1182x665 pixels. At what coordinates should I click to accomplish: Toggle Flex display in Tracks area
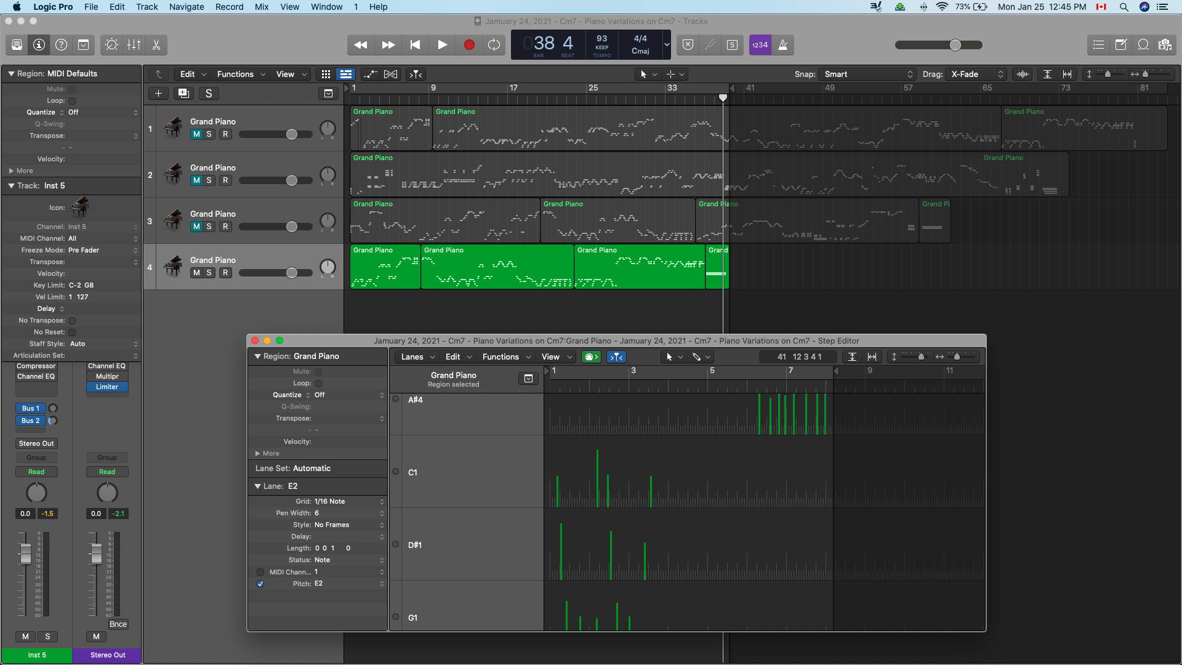[x=390, y=74]
